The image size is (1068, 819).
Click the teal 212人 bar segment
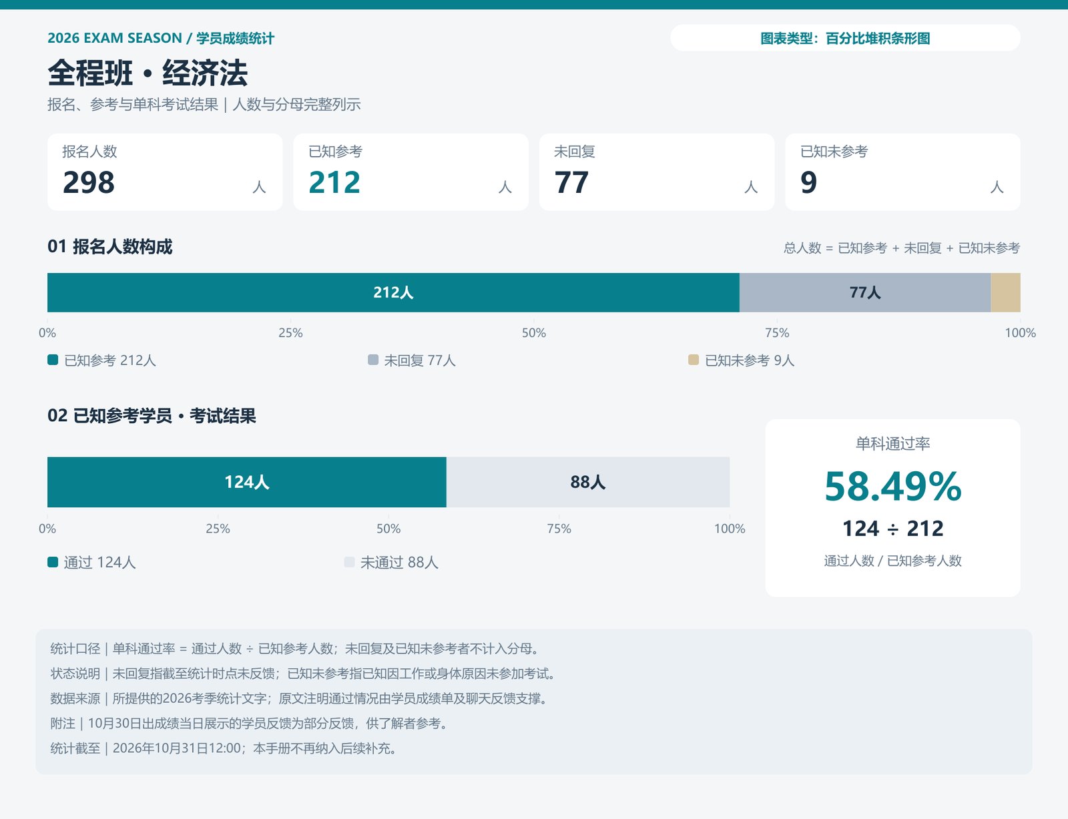[393, 292]
